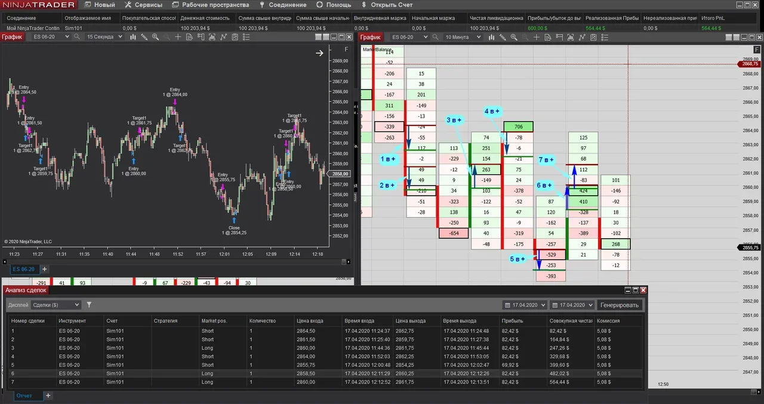Click the filter funnel in trade analysis
This screenshot has height=404, width=764.
(x=89, y=305)
